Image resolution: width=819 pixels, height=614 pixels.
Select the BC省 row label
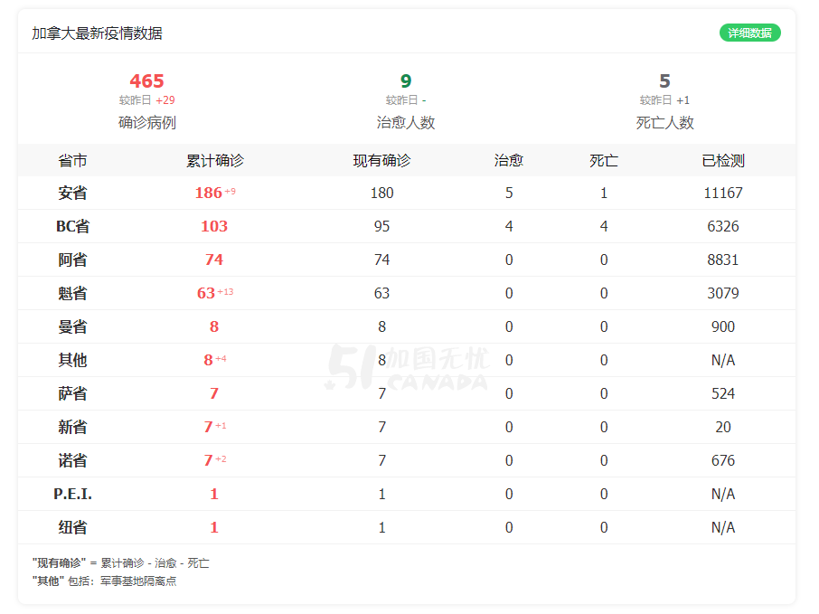72,226
